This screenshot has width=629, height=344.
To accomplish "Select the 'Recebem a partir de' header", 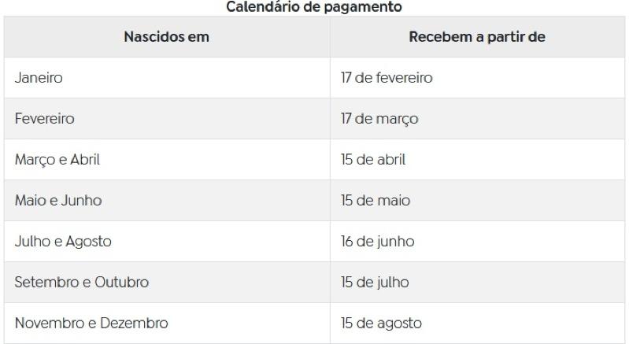I will point(477,37).
